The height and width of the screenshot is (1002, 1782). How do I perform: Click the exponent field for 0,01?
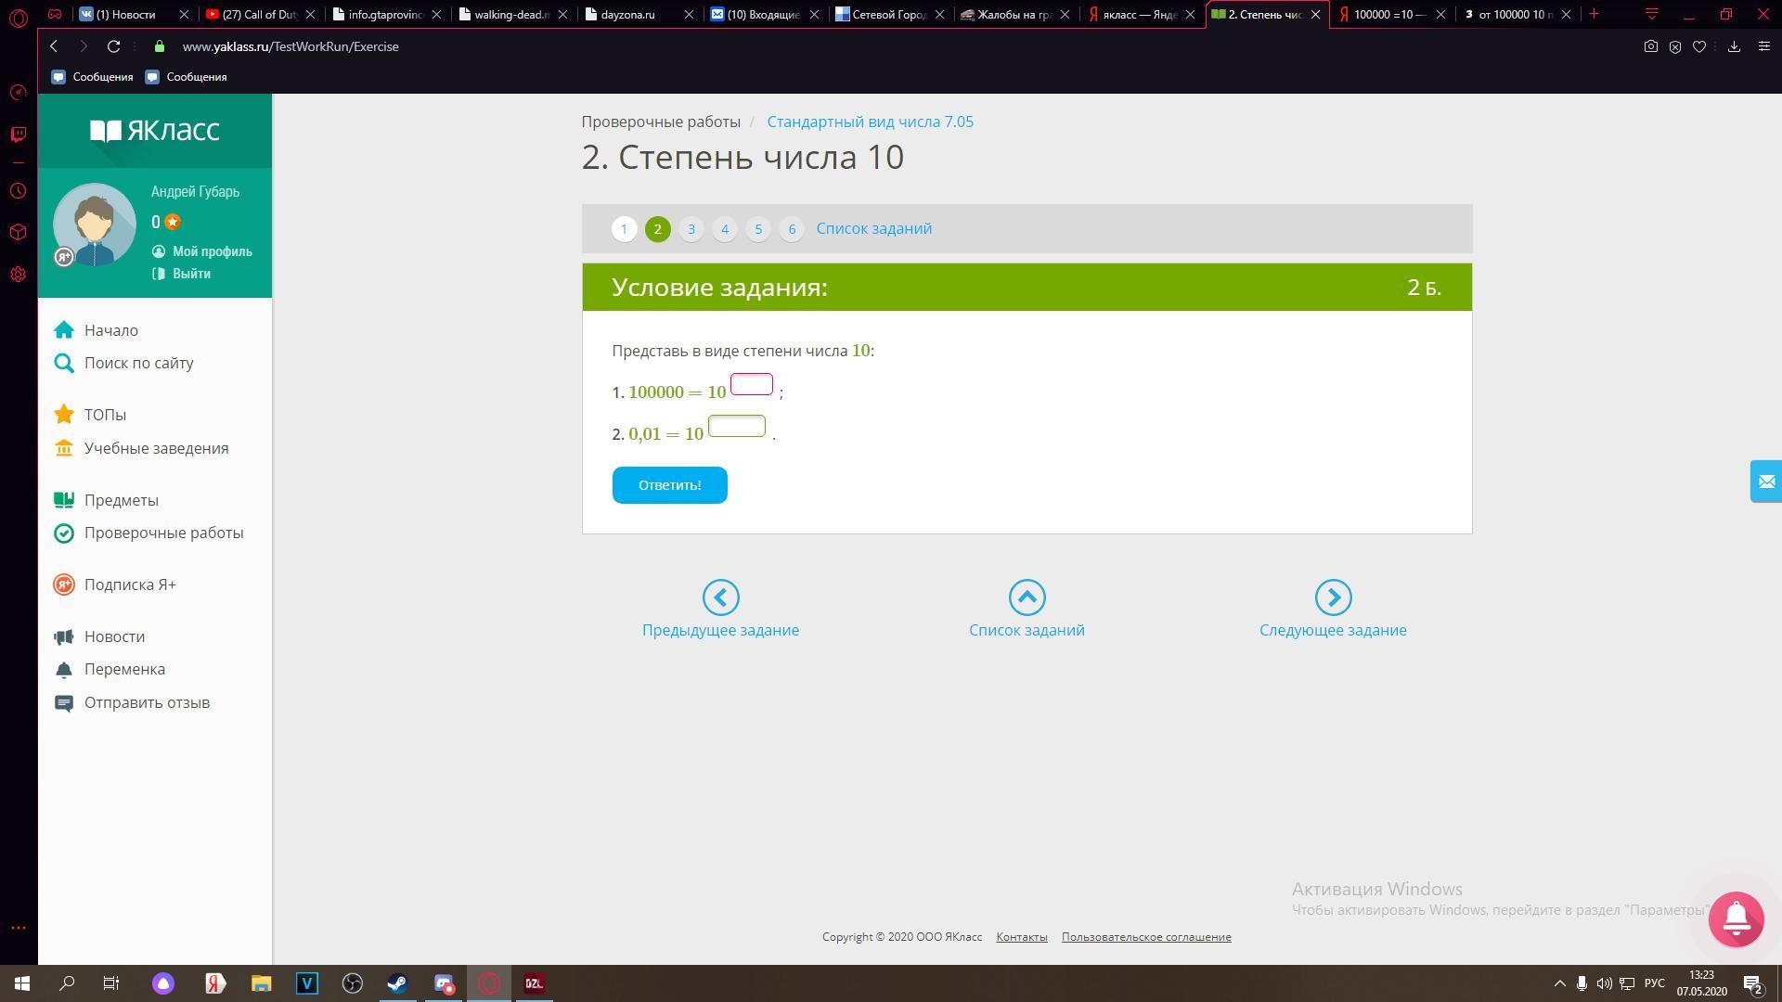click(x=736, y=426)
